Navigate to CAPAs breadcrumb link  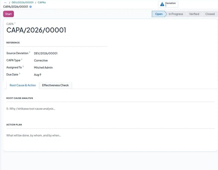(42, 2)
